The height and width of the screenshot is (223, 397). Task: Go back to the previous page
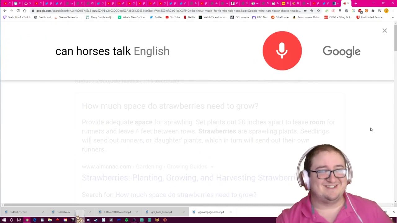coord(5,11)
